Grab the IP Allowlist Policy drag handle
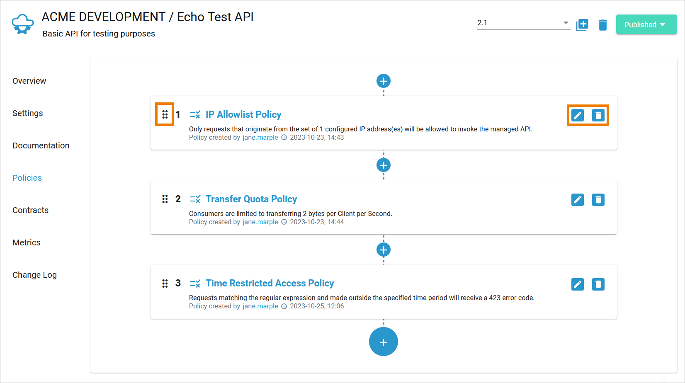The image size is (685, 383). [x=165, y=114]
